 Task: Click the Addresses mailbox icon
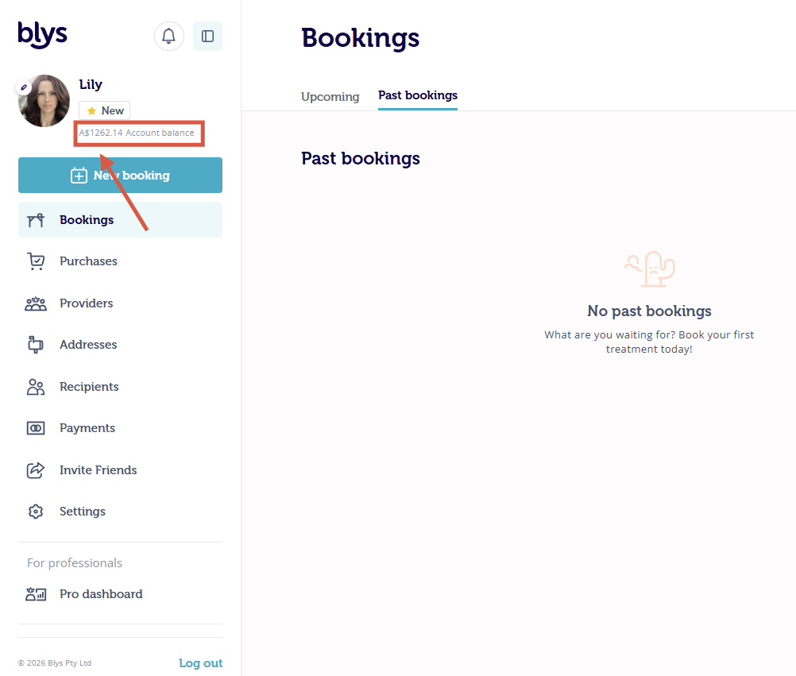click(x=36, y=345)
